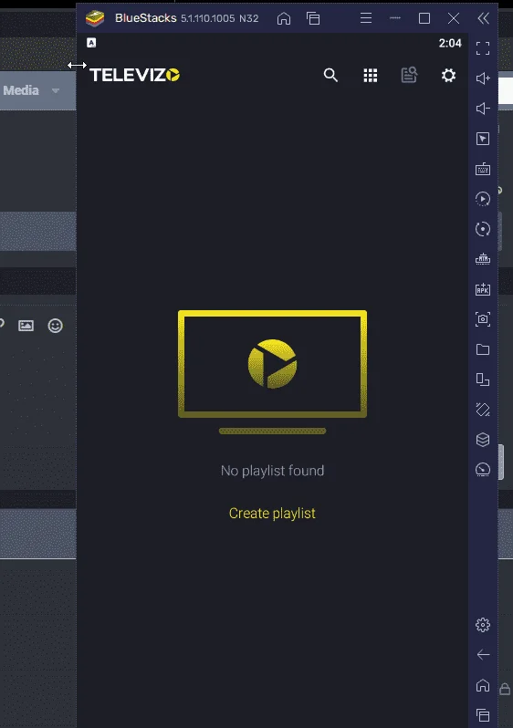Screen dimensions: 513x728
Task: Close the BlueStacks window
Action: 454,18
